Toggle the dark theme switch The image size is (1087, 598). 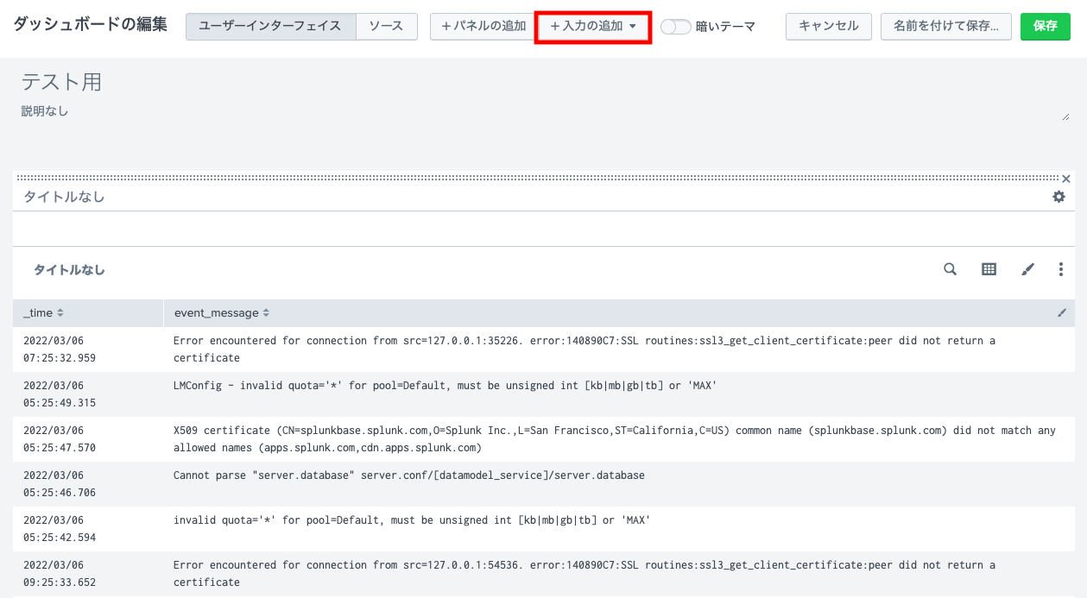pyautogui.click(x=676, y=27)
